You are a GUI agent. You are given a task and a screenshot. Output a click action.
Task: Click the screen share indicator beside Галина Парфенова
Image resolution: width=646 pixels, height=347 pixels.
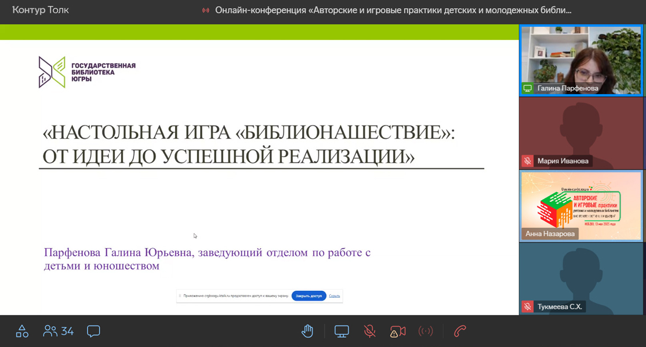pos(528,88)
